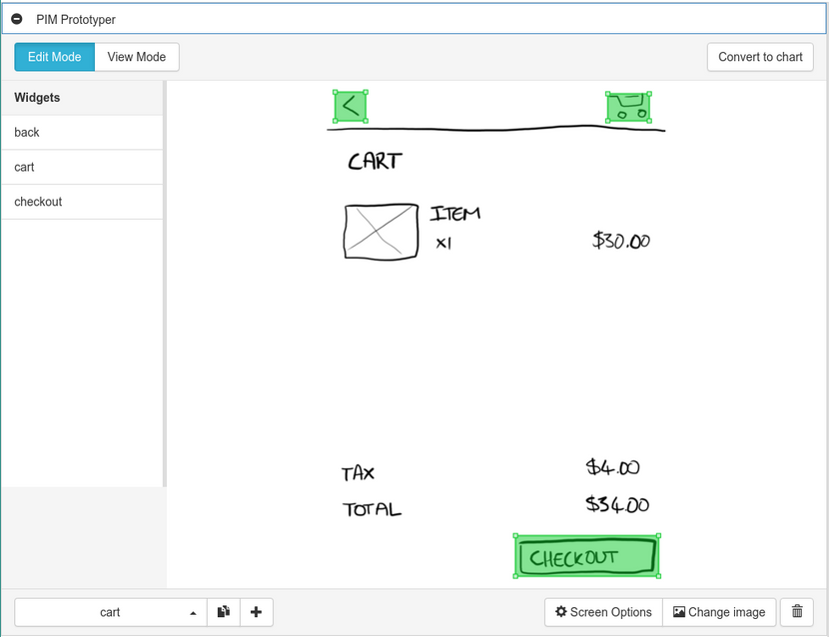
Task: Click the crossed item image placeholder
Action: point(381,232)
